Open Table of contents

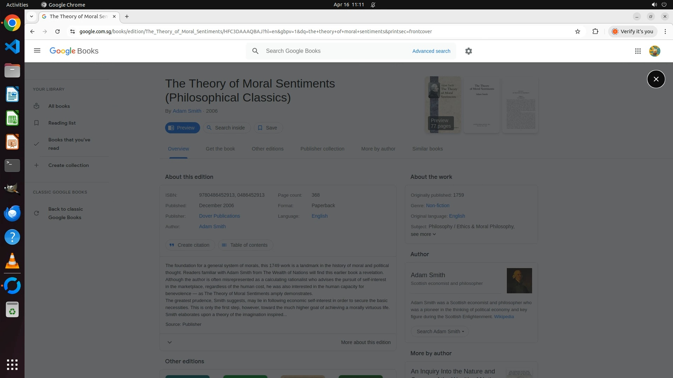(245, 245)
